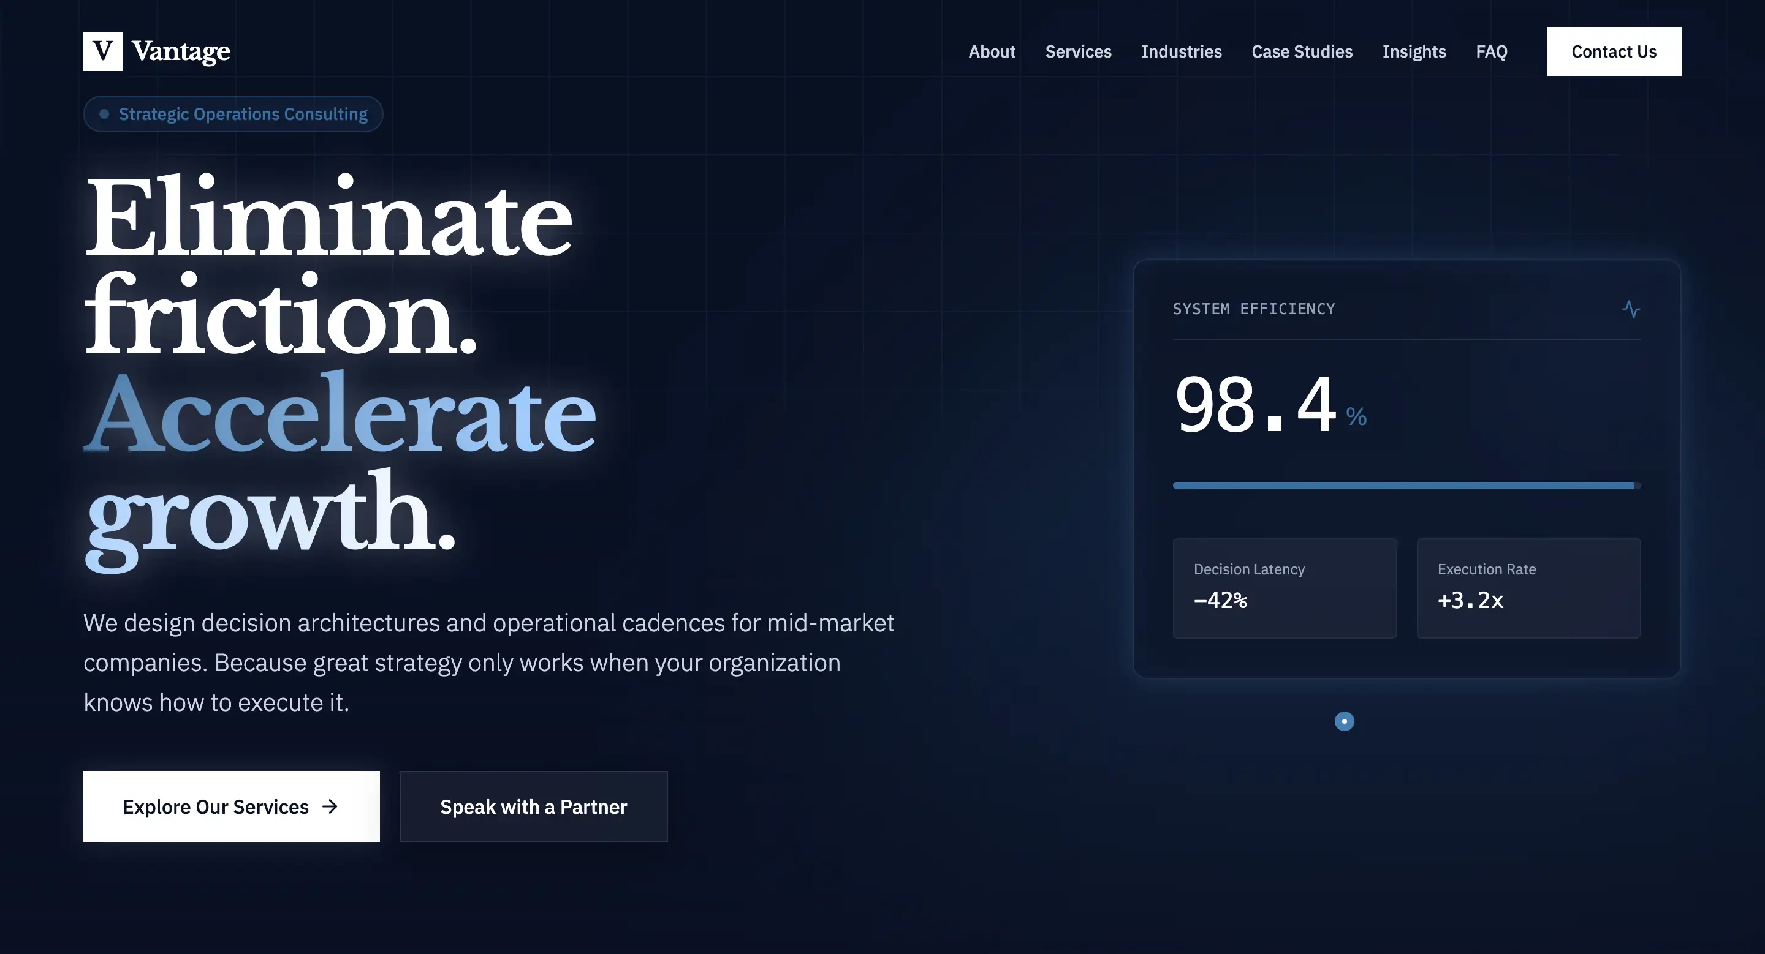Click the SYSTEM EFFICIENCY heading
Screen dimensions: 1765x954
click(1254, 309)
